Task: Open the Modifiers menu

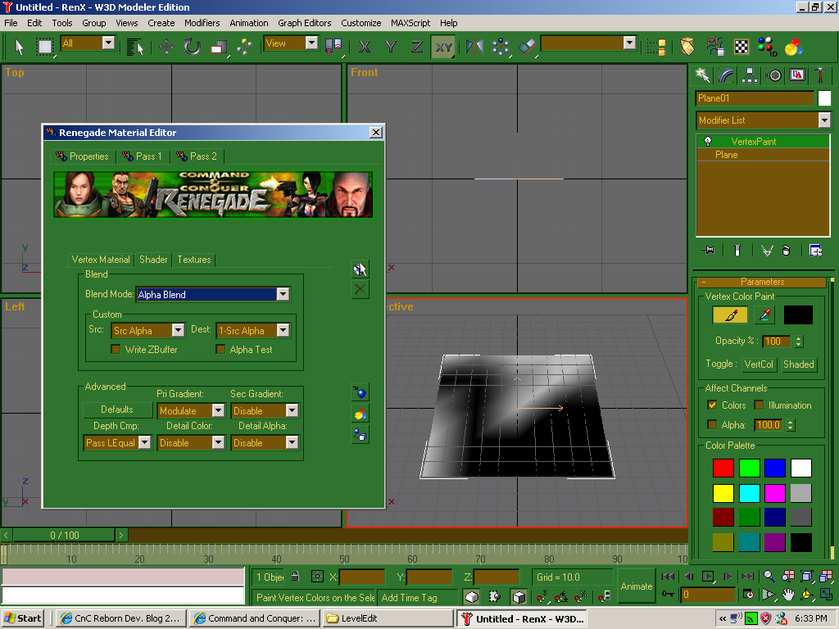Action: pos(202,23)
